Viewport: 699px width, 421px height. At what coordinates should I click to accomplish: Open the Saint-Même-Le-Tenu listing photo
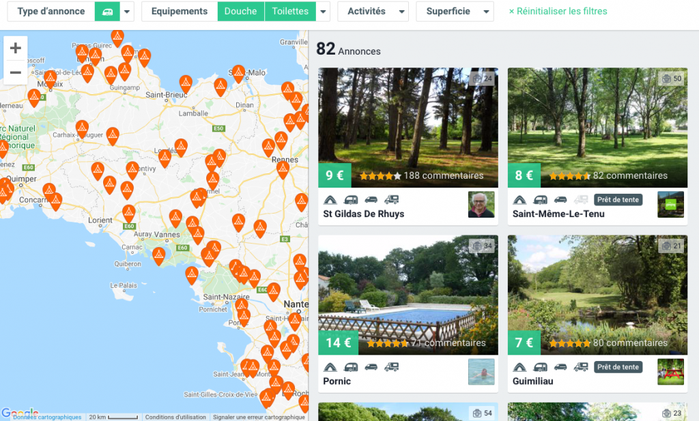[x=597, y=128]
